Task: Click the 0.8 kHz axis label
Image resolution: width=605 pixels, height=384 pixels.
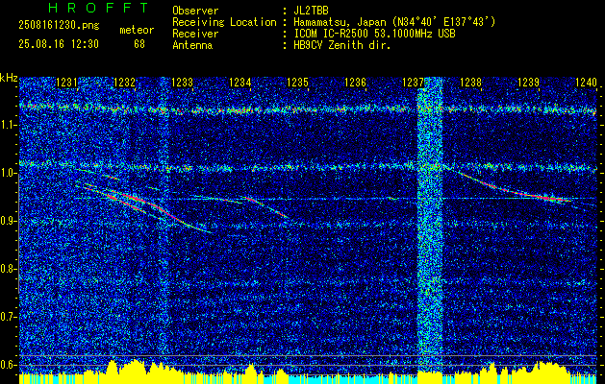Action: pos(8,269)
